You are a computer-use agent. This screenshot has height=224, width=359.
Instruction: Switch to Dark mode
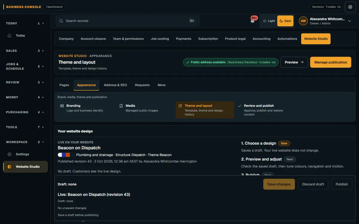tap(285, 21)
